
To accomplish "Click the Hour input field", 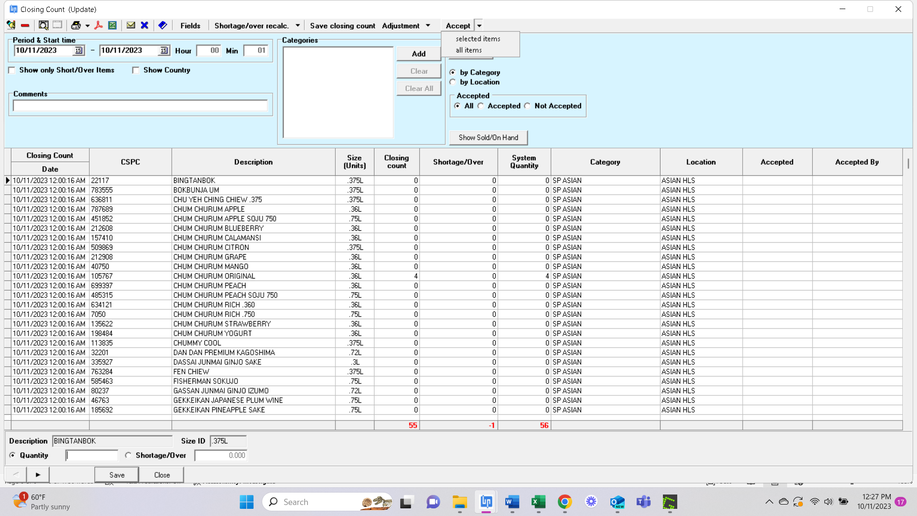I will [x=209, y=51].
